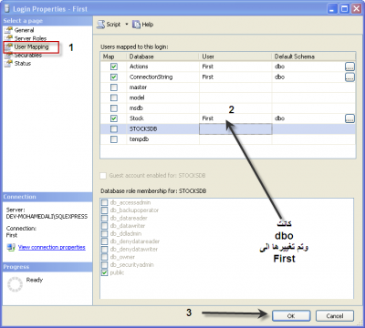Select the STOCKSDB database name
Viewport: 365px width, 328px height.
coord(143,128)
